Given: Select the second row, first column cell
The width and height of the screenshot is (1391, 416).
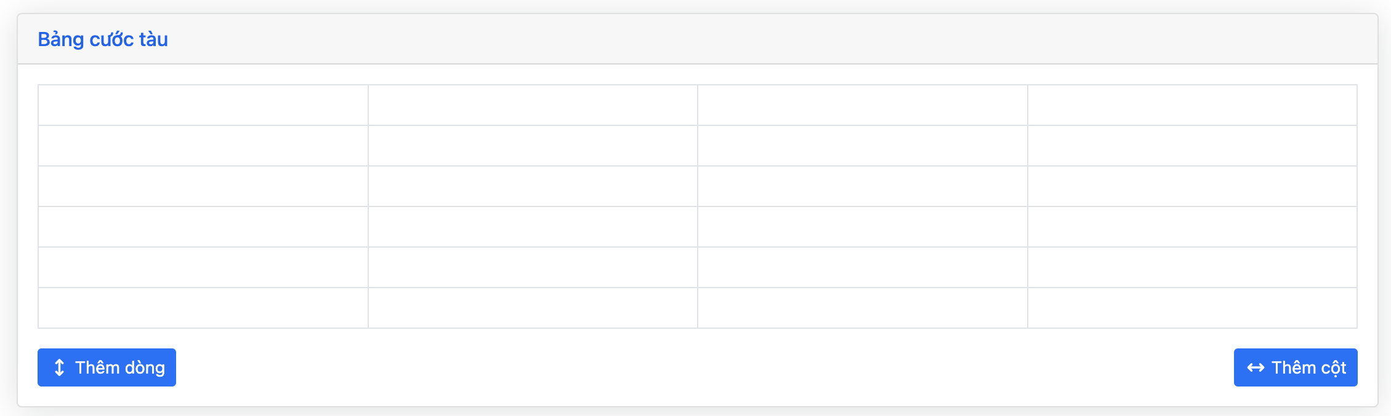Looking at the screenshot, I should tap(203, 146).
